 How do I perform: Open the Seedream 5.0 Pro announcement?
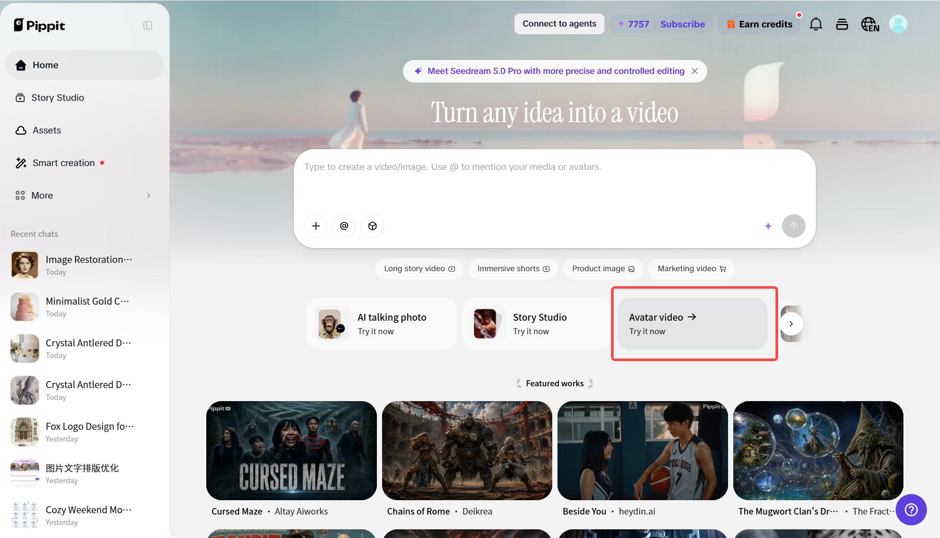(556, 71)
